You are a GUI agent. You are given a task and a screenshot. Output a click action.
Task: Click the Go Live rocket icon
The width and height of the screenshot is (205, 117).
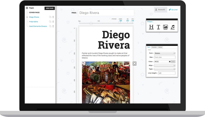click(x=170, y=10)
